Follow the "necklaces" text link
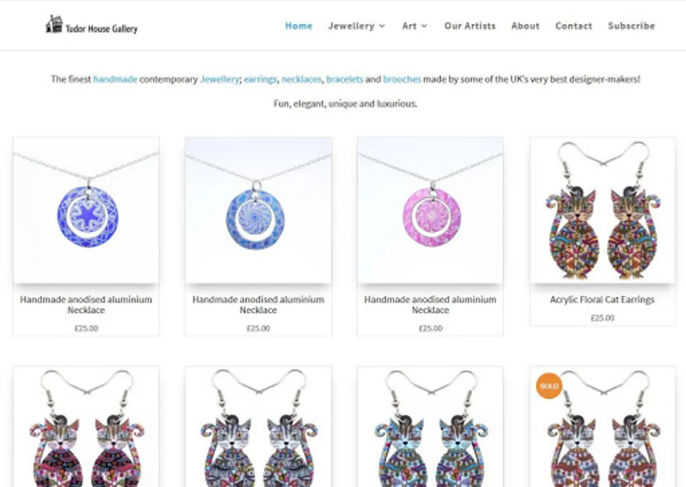686x487 pixels. click(x=301, y=79)
